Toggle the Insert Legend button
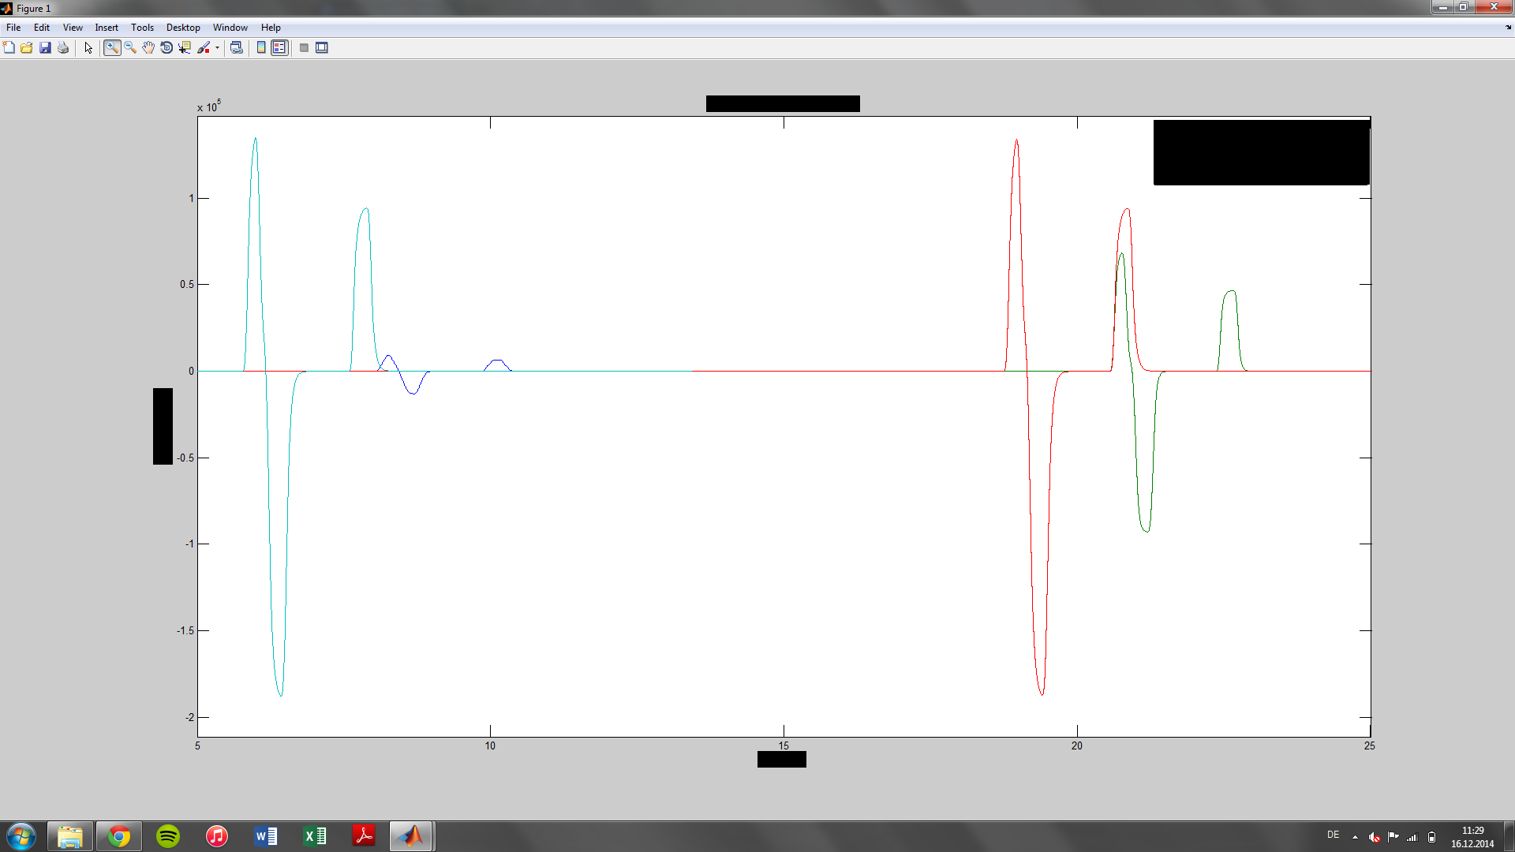1515x852 pixels. (279, 48)
